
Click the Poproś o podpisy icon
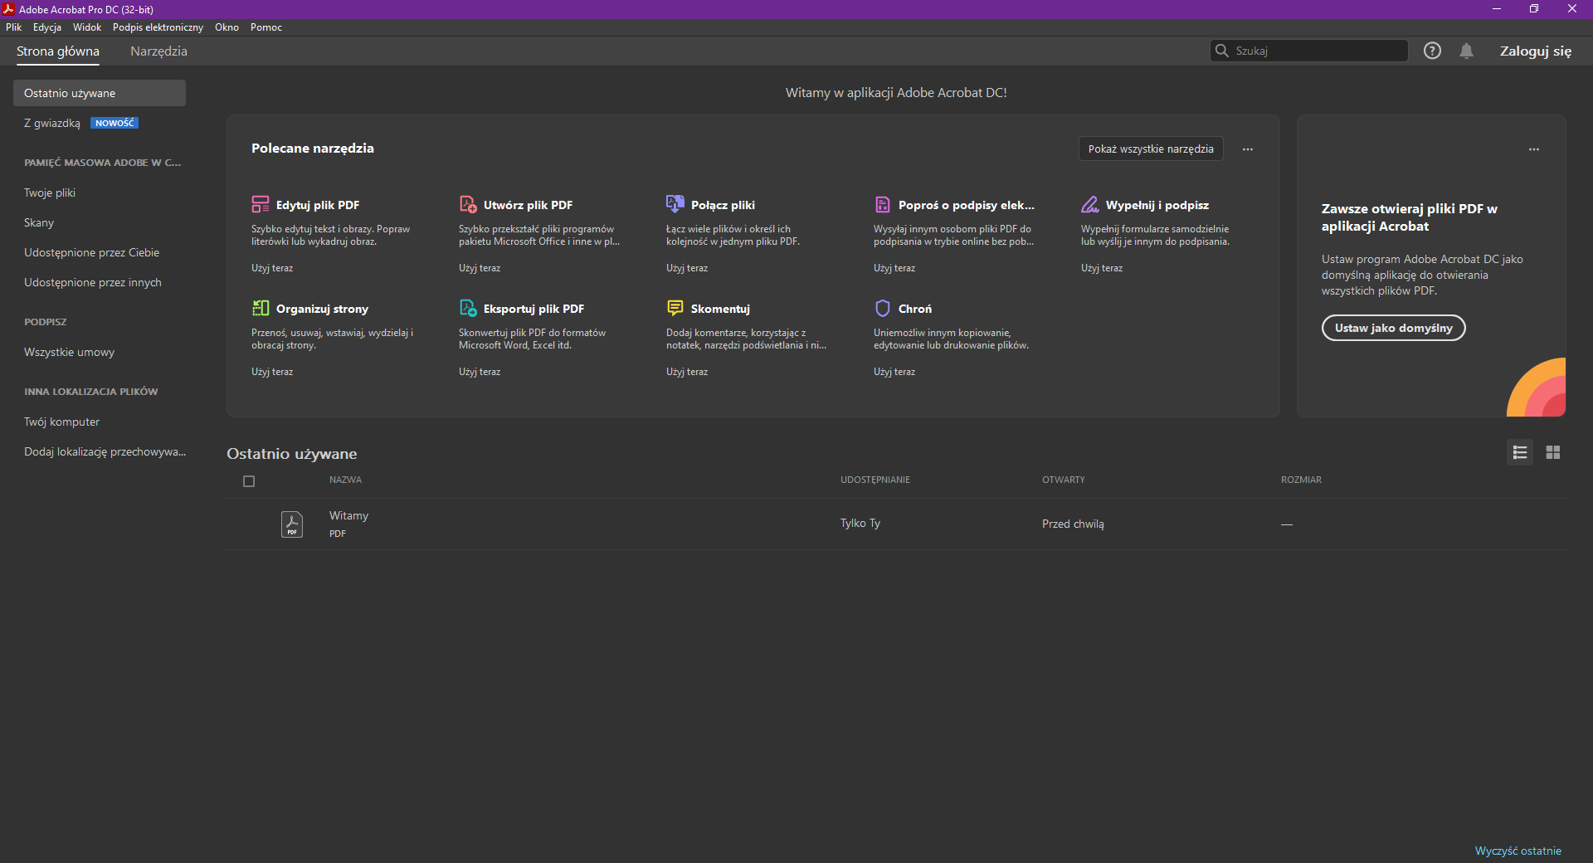883,204
